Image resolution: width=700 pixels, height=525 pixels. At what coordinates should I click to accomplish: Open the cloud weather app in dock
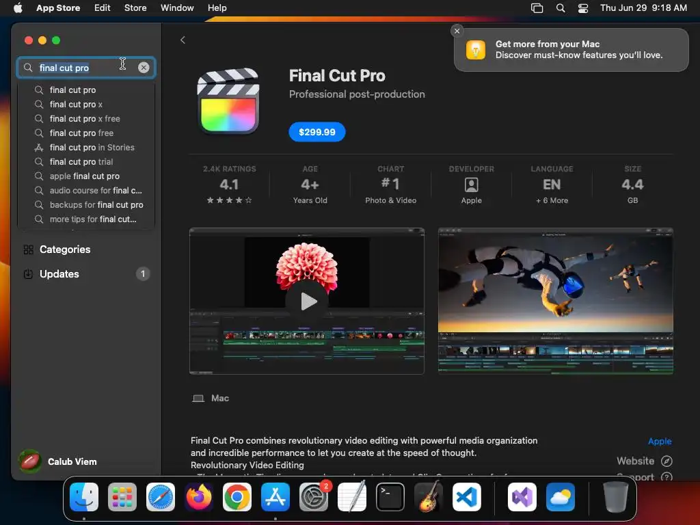[x=561, y=497]
